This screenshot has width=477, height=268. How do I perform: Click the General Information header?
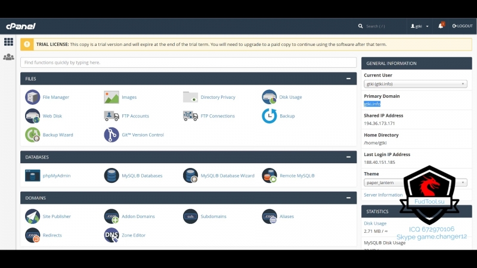coord(416,63)
